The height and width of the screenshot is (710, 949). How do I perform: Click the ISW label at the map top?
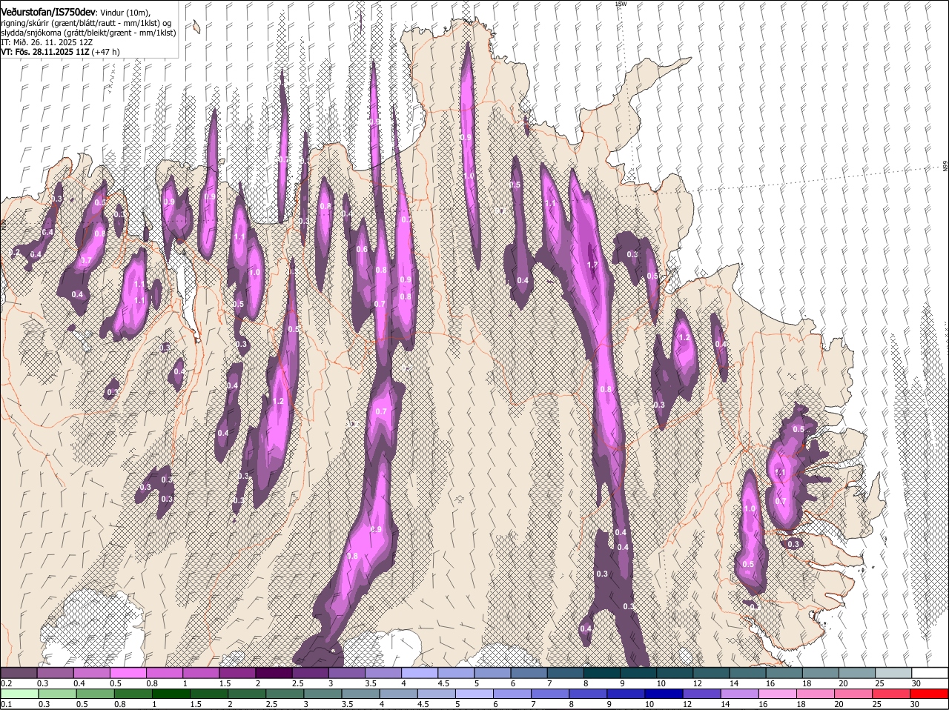[x=621, y=4]
